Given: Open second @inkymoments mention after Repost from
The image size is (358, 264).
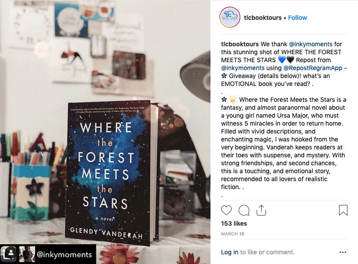Looking at the screenshot, I should click(243, 68).
